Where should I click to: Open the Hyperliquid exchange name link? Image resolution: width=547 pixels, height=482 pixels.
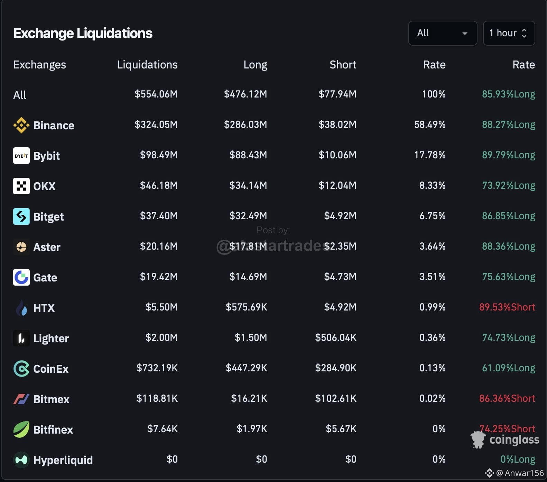pos(63,460)
